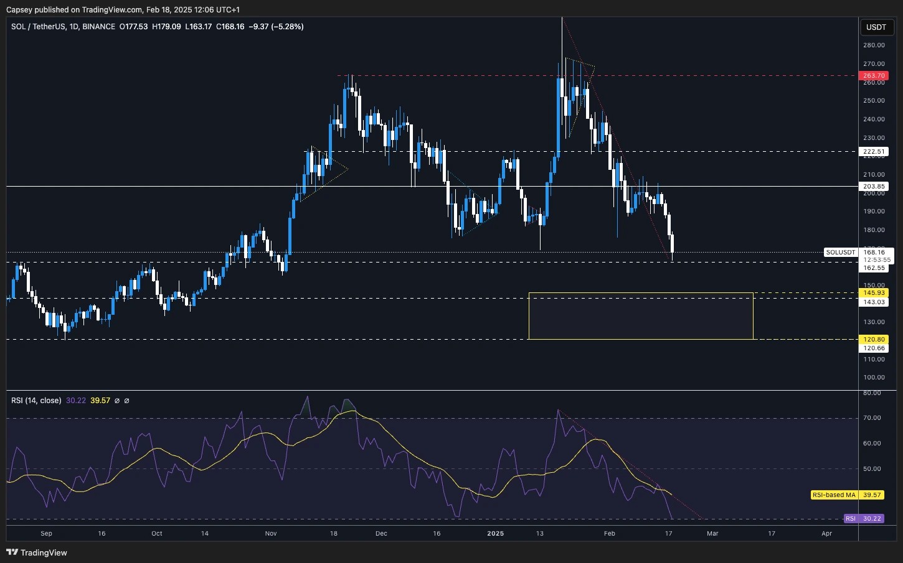This screenshot has height=563, width=903.
Task: Click the second circle-slash icon in RSI pane
Action: coord(127,401)
